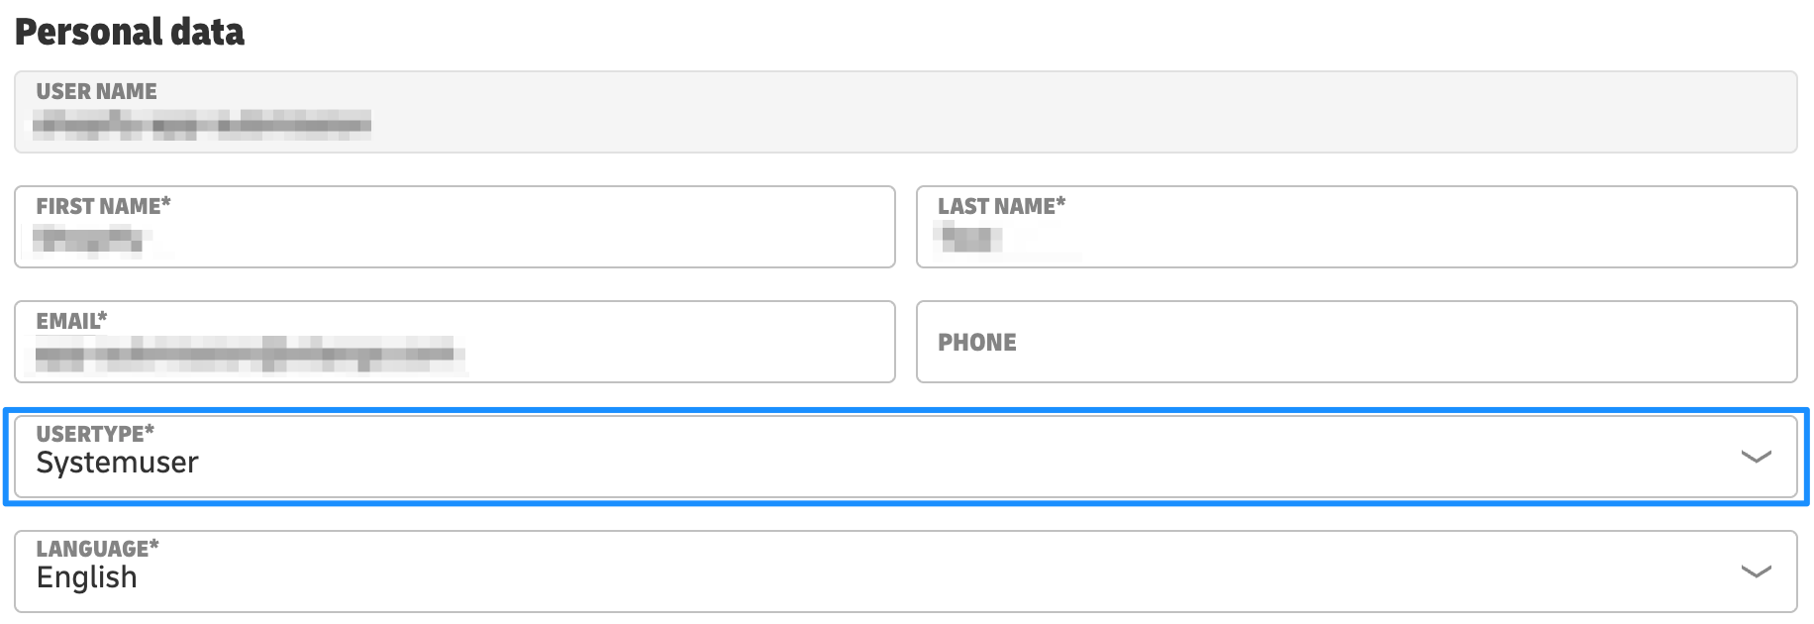Click the USERTYPE* label text

click(x=95, y=434)
